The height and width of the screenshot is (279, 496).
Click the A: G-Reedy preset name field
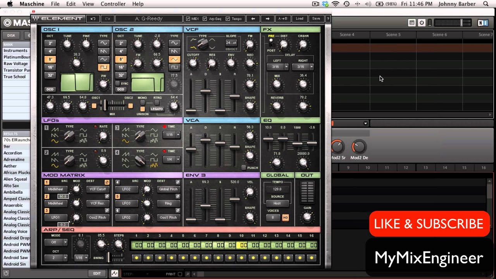(149, 19)
